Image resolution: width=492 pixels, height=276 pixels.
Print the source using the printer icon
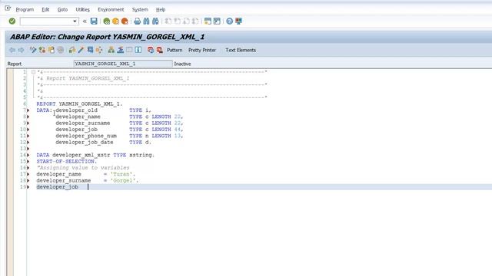(x=137, y=21)
